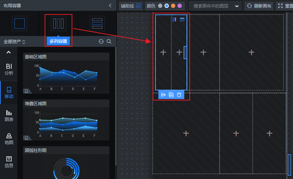Toggle the 辅助线 checkbox

pos(138,6)
